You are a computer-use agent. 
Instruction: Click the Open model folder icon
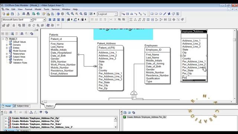(8, 14)
